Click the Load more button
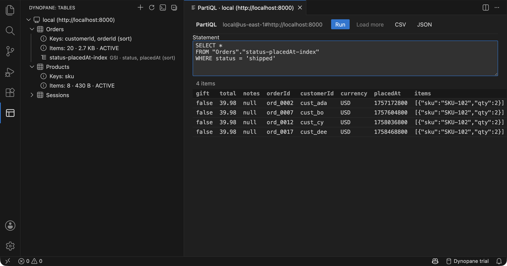The height and width of the screenshot is (266, 507). tap(370, 24)
